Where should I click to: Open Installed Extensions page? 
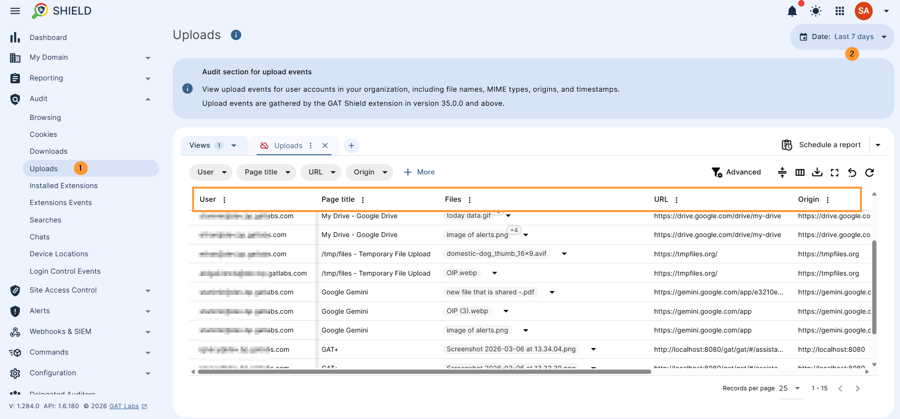tap(64, 186)
